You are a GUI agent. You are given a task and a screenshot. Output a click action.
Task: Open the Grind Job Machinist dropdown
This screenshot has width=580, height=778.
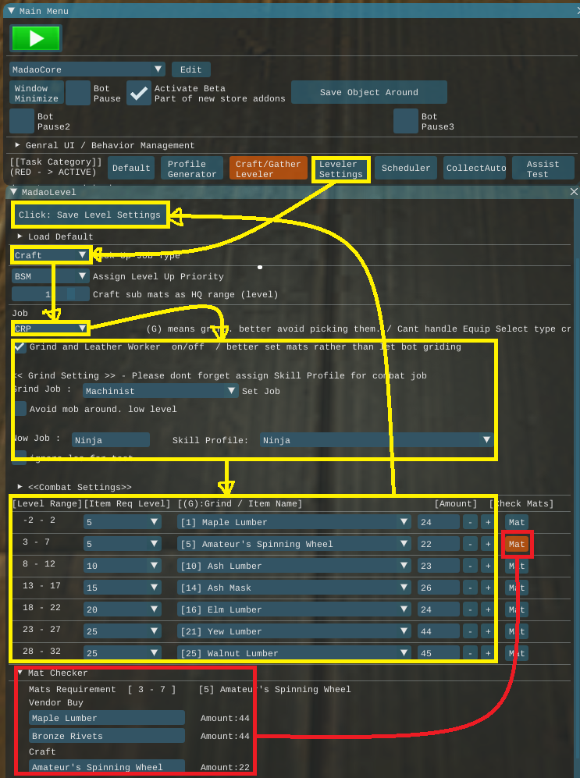pyautogui.click(x=160, y=391)
